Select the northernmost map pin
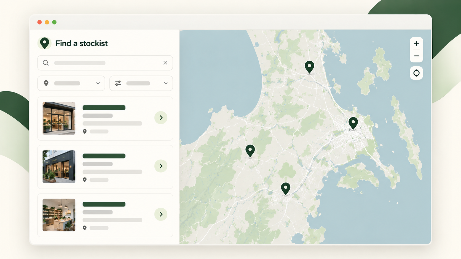 [309, 67]
